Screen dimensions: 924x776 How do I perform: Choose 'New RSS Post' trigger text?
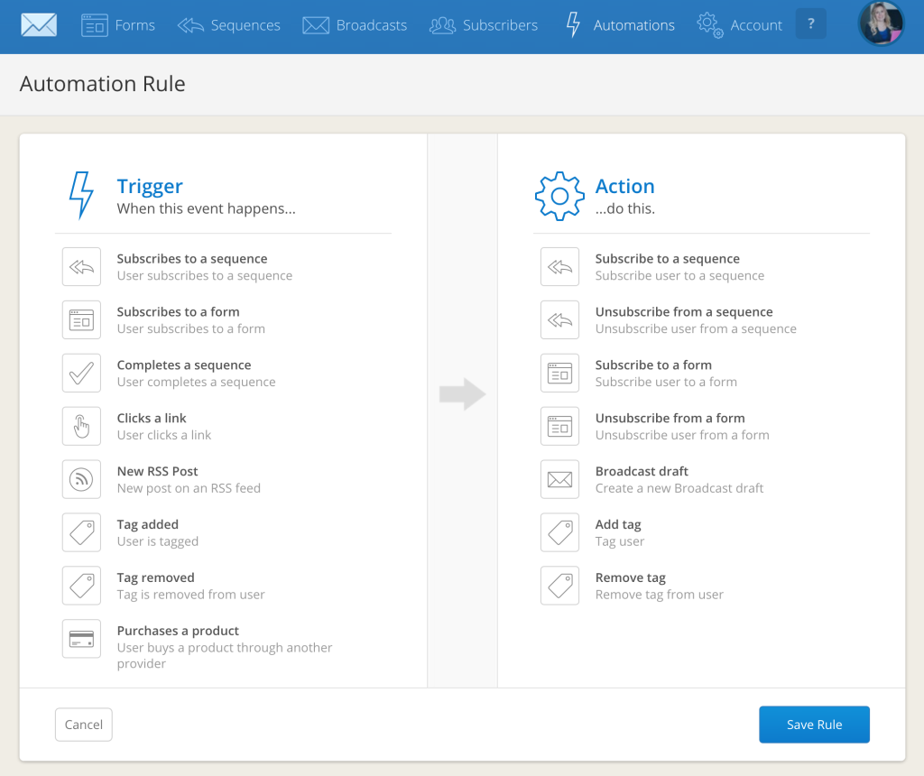(x=157, y=471)
